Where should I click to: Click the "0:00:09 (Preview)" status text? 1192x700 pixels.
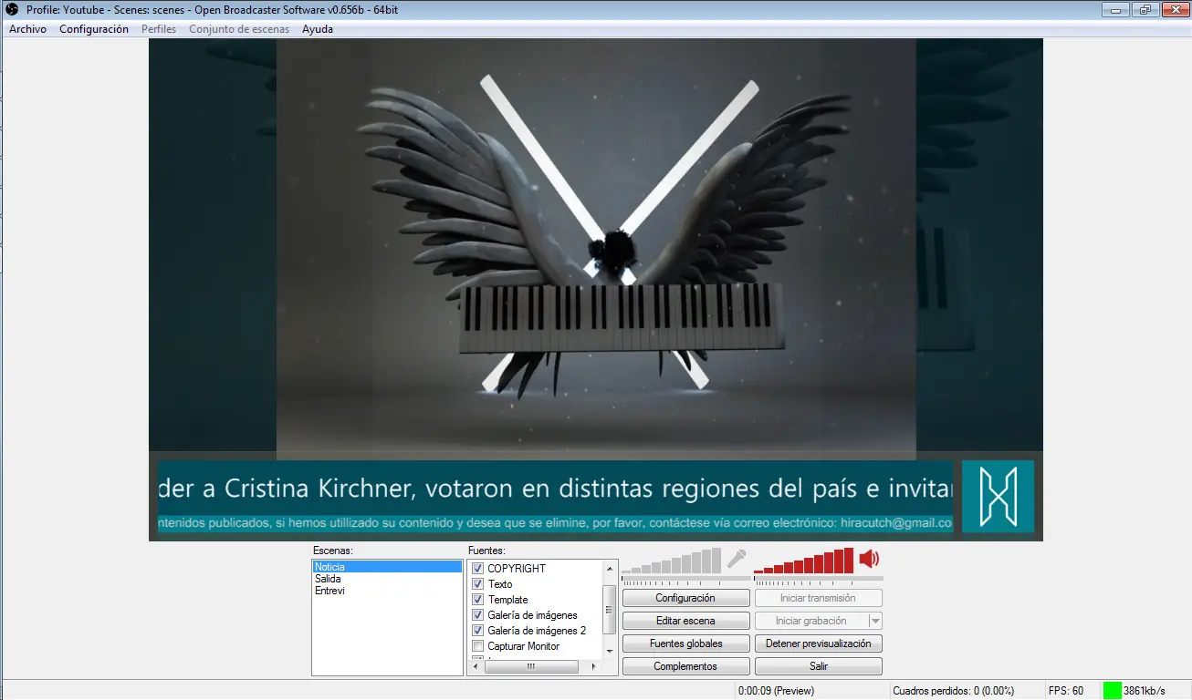(x=776, y=691)
